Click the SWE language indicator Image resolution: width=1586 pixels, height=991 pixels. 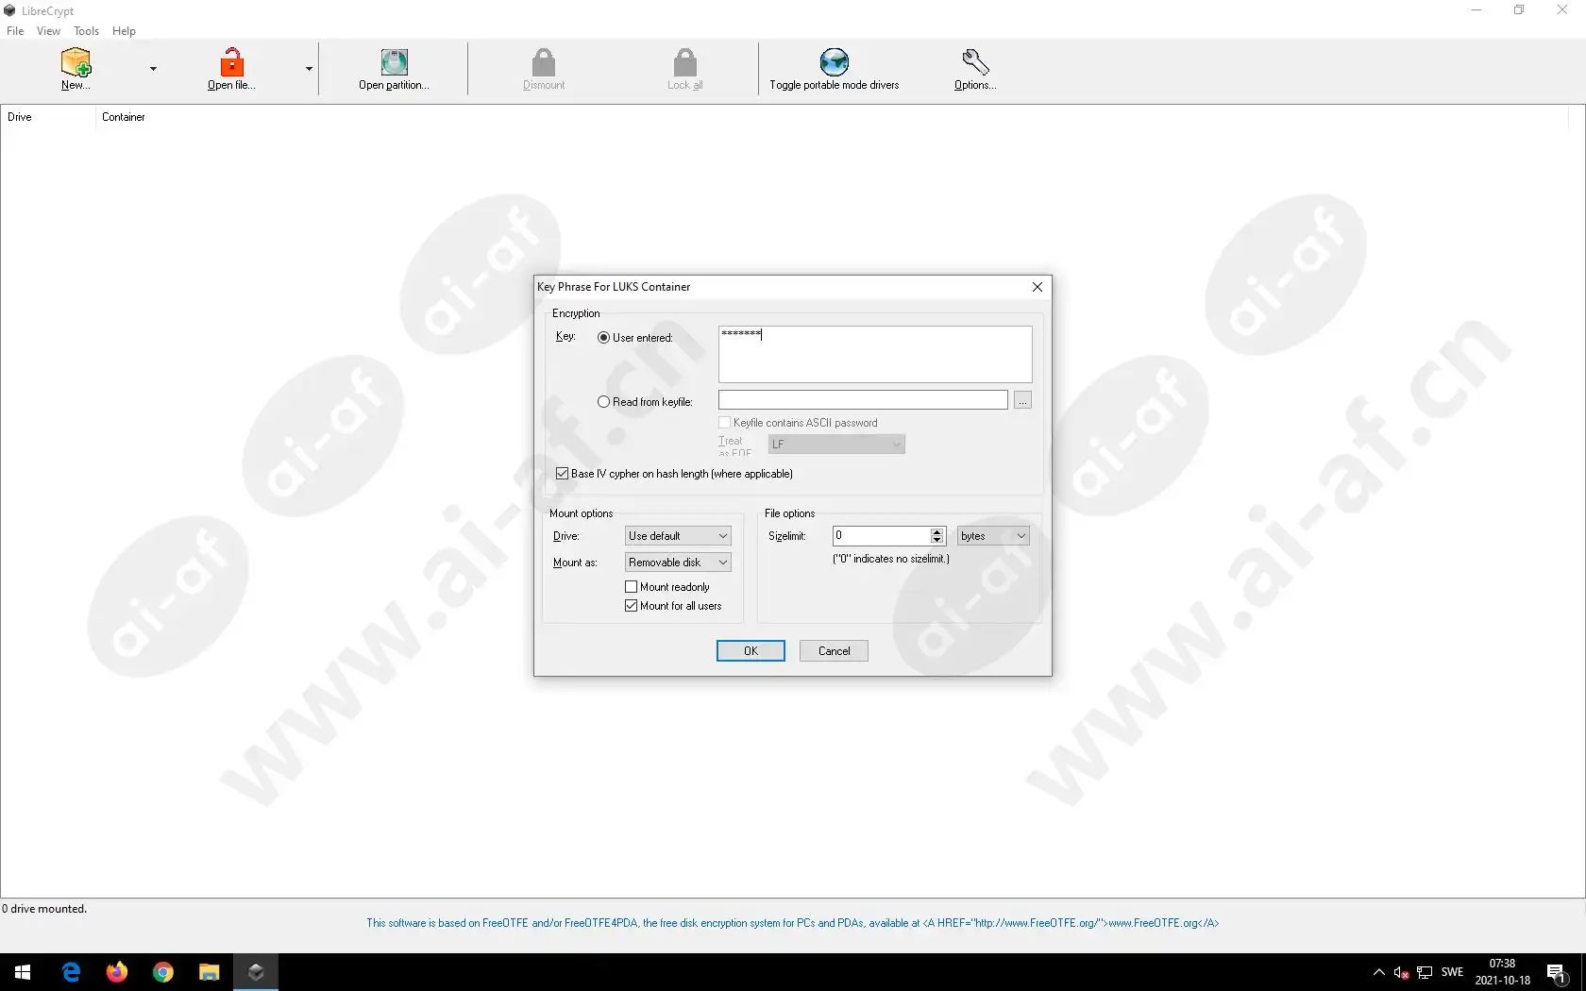pyautogui.click(x=1453, y=972)
